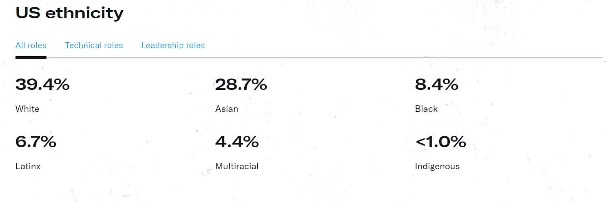Click the 39.4% White statistic value
This screenshot has height=203, width=606.
point(42,85)
